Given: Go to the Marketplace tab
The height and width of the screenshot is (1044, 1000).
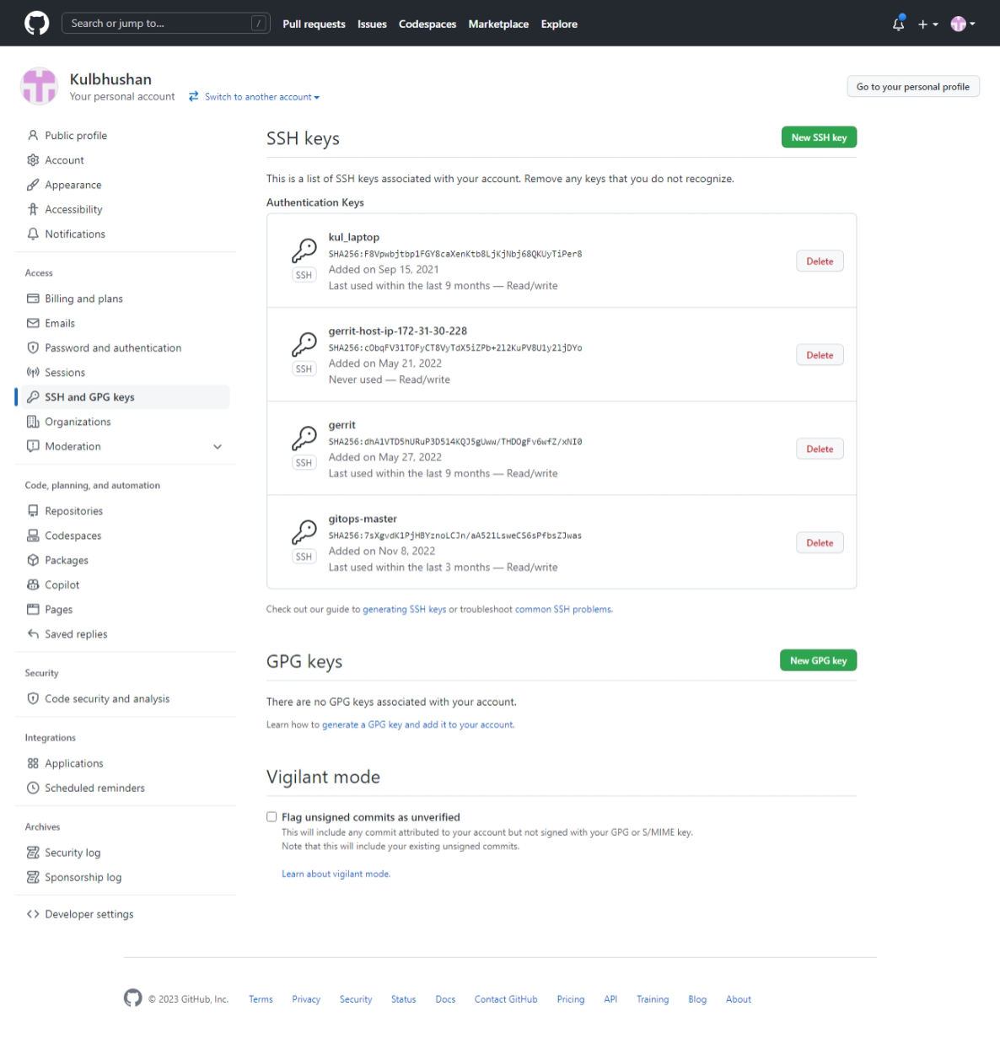Looking at the screenshot, I should click(x=498, y=24).
